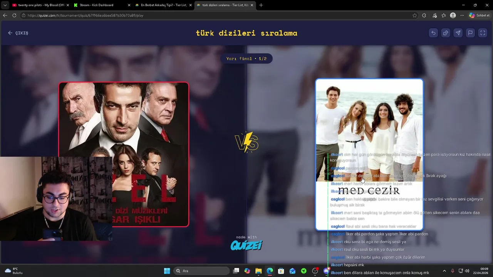The image size is (493, 277).
Task: Undo the last pick with the back-arrow icon
Action: pyautogui.click(x=433, y=33)
